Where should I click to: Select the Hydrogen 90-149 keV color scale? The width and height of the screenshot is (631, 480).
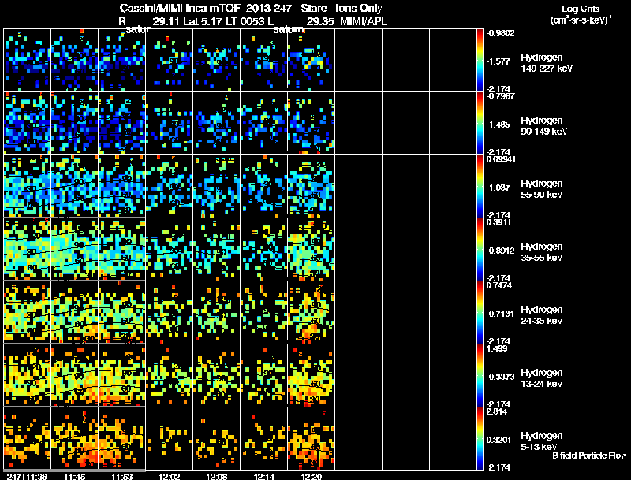480,123
